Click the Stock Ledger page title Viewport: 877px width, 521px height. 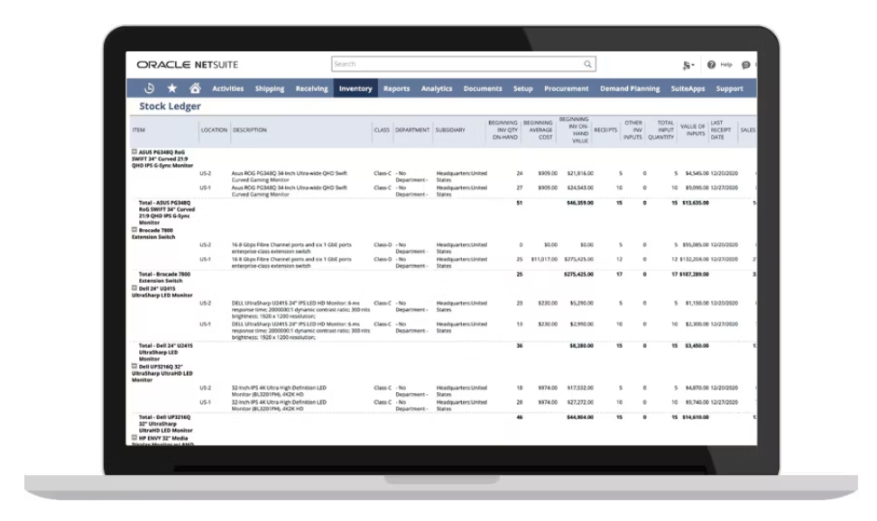pos(170,106)
